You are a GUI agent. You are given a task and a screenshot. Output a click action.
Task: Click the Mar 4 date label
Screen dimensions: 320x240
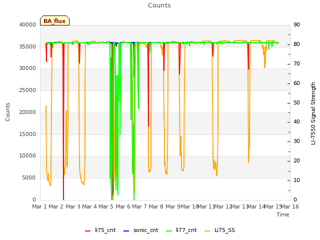(89, 206)
